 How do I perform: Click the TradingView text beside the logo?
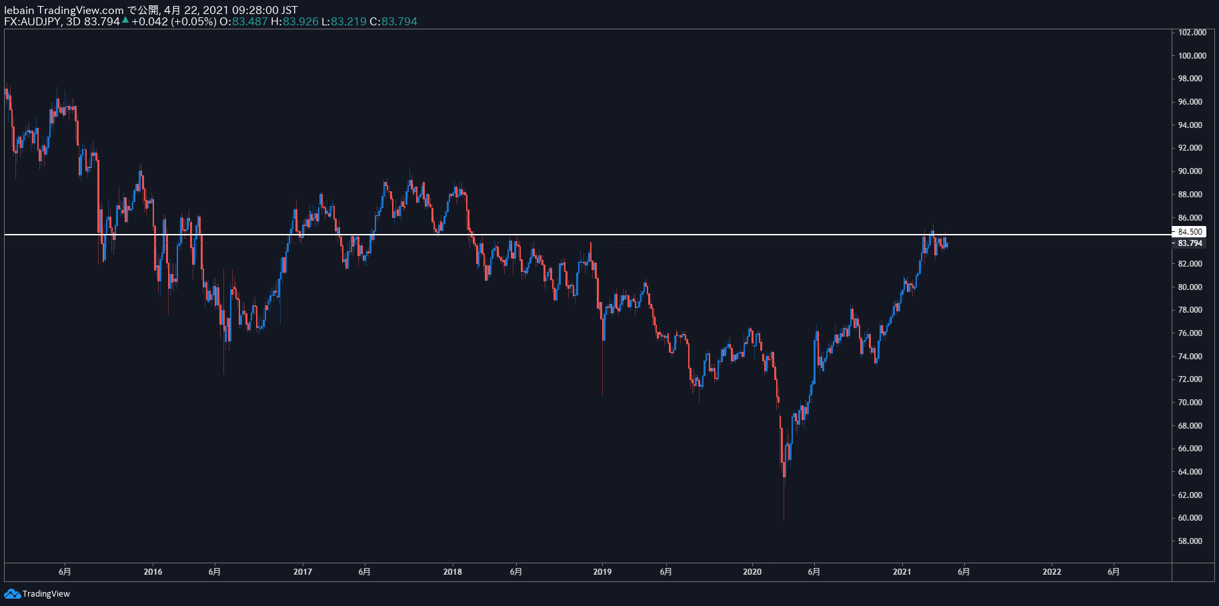46,594
